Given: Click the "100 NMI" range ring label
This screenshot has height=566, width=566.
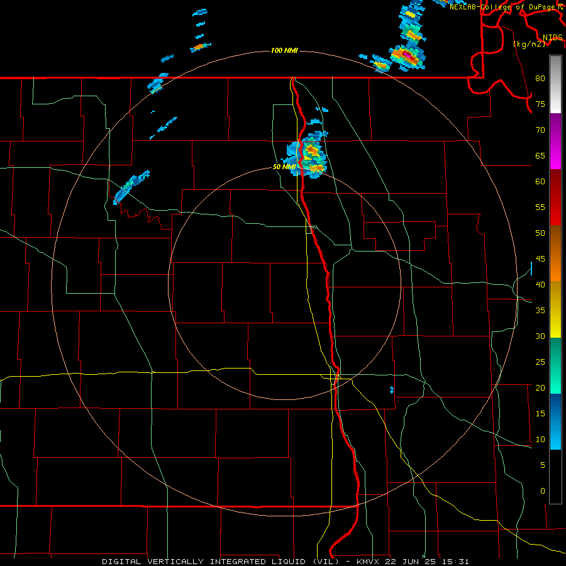Looking at the screenshot, I should [284, 50].
